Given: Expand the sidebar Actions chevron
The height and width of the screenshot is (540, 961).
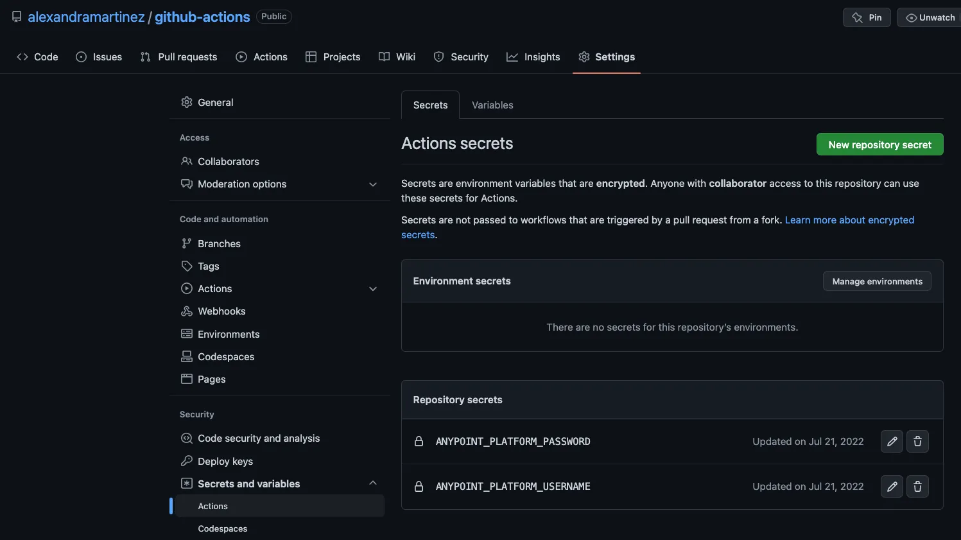Looking at the screenshot, I should click(373, 289).
